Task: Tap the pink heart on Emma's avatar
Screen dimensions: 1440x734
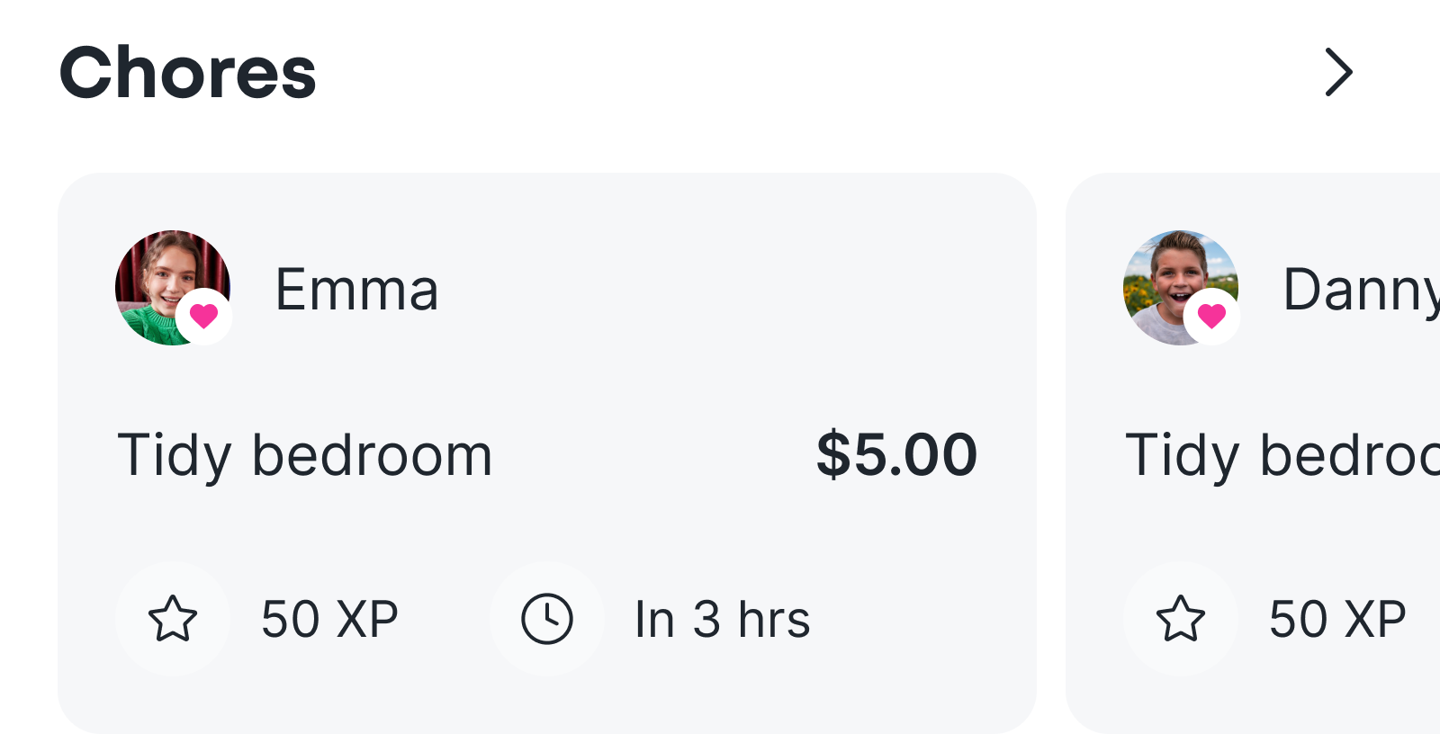Action: (x=204, y=316)
